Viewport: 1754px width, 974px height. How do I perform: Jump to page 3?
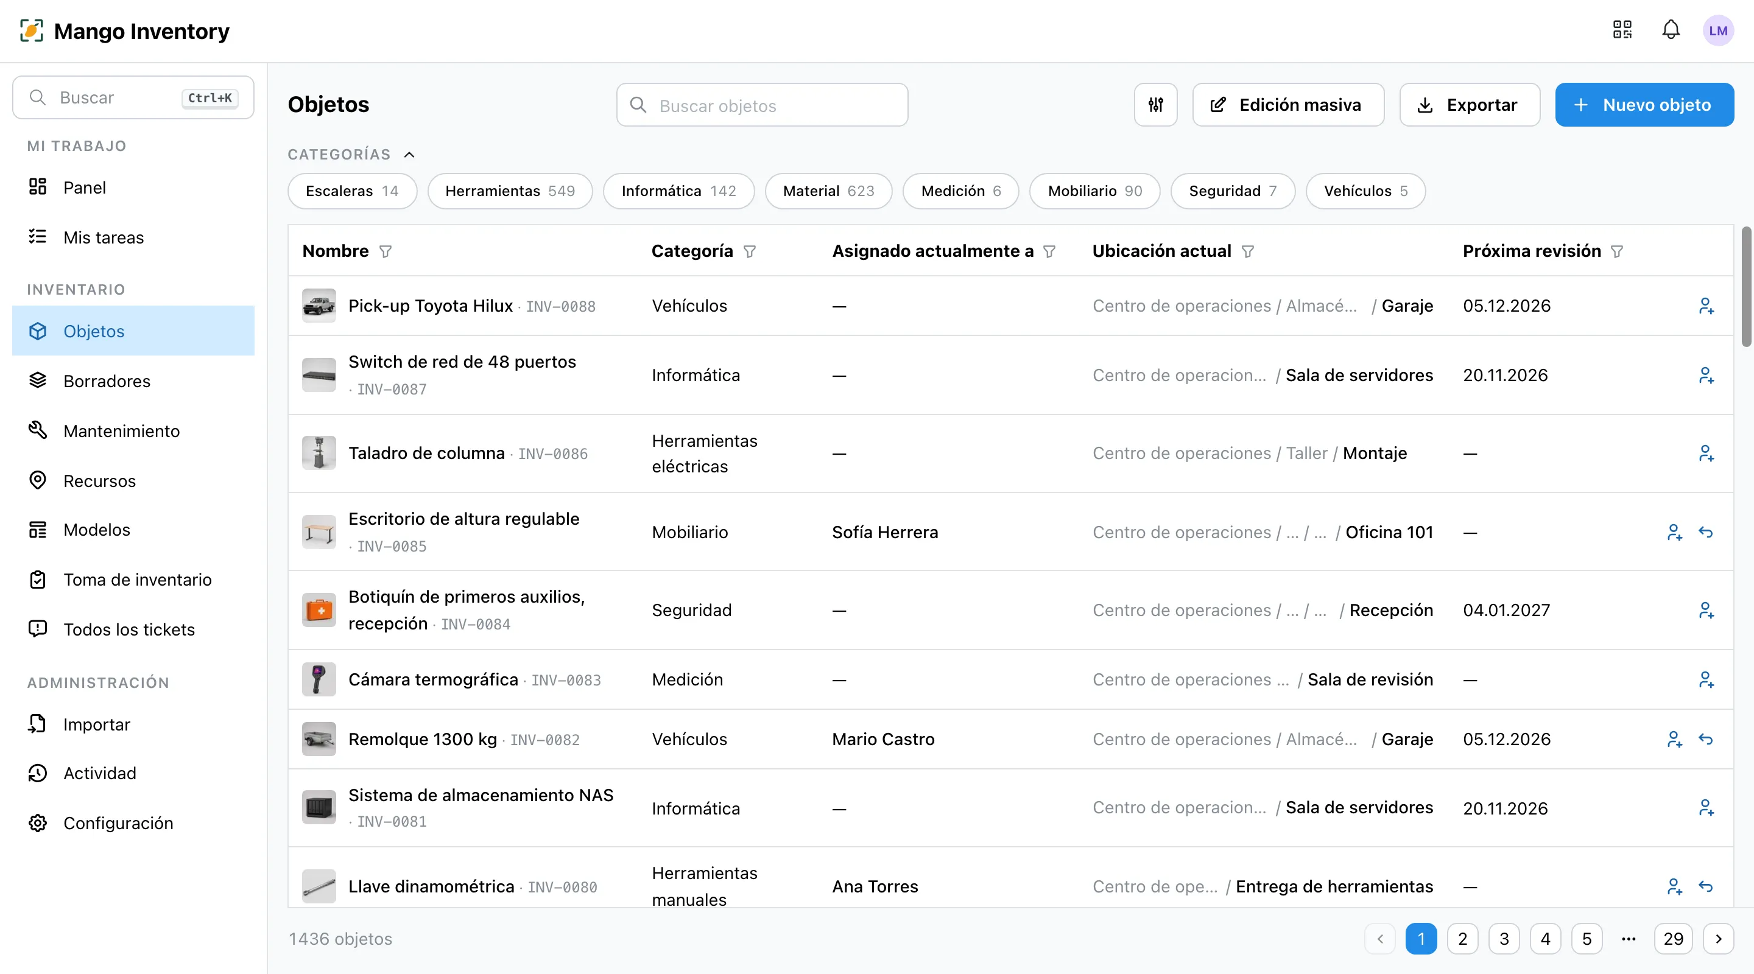click(1504, 939)
